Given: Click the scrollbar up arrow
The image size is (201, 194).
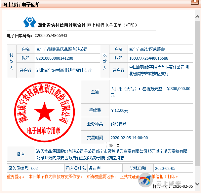Looking at the screenshot, I should pos(197,16).
